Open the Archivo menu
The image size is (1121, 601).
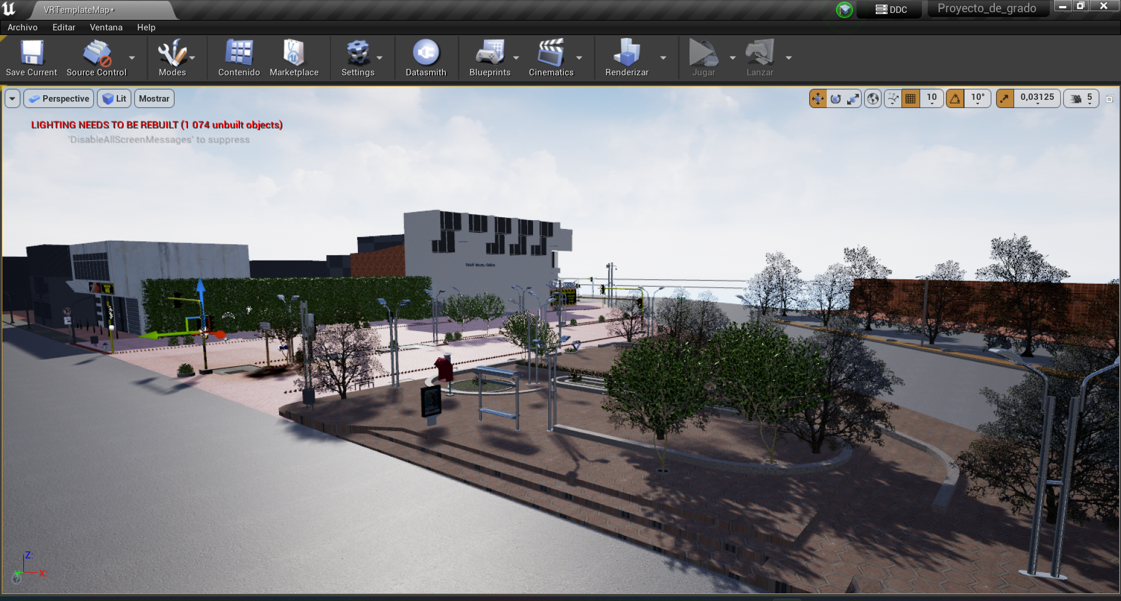click(x=23, y=27)
